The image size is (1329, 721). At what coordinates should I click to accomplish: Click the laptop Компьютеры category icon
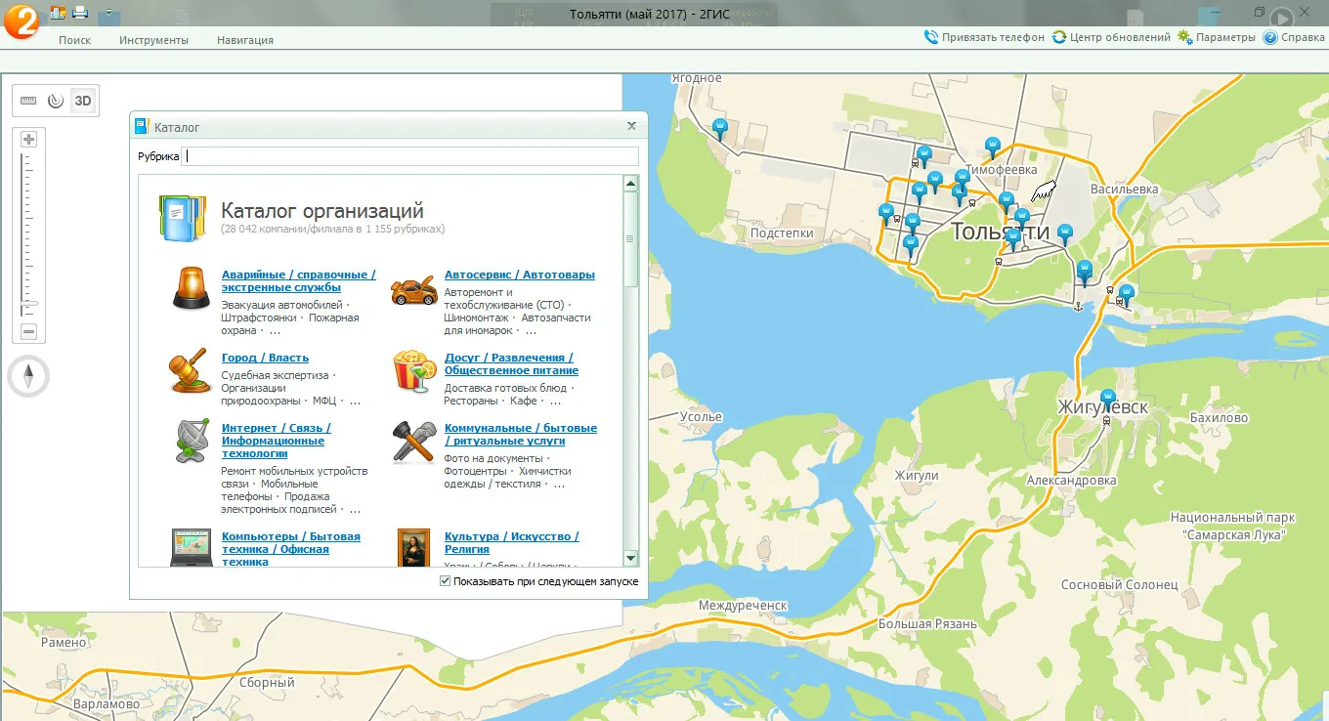(x=192, y=547)
